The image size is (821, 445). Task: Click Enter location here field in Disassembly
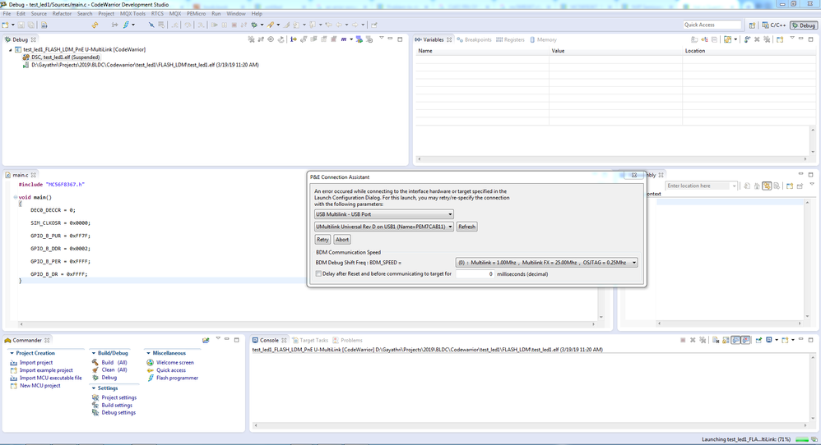click(x=698, y=186)
